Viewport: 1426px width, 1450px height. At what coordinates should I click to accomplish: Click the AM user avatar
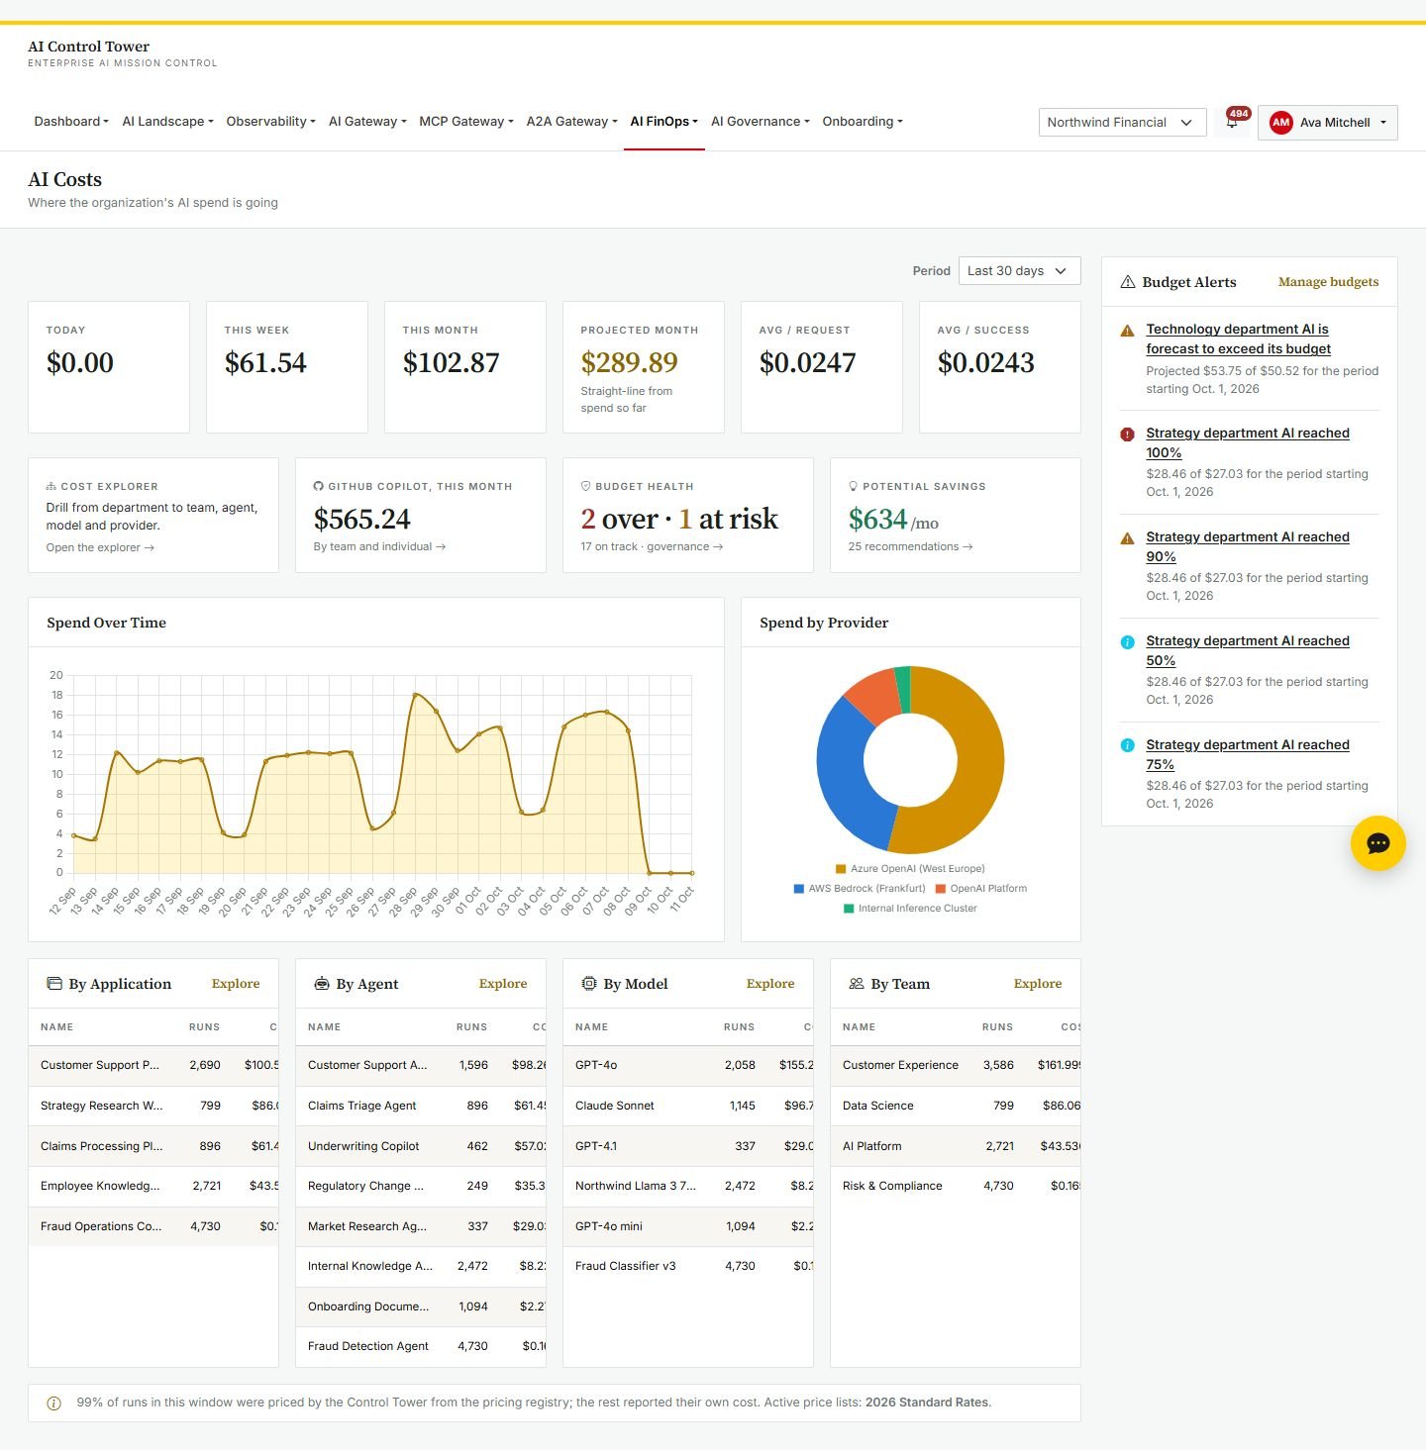coord(1280,123)
